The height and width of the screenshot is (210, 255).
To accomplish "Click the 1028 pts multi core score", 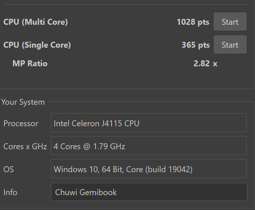I will click(x=193, y=22).
